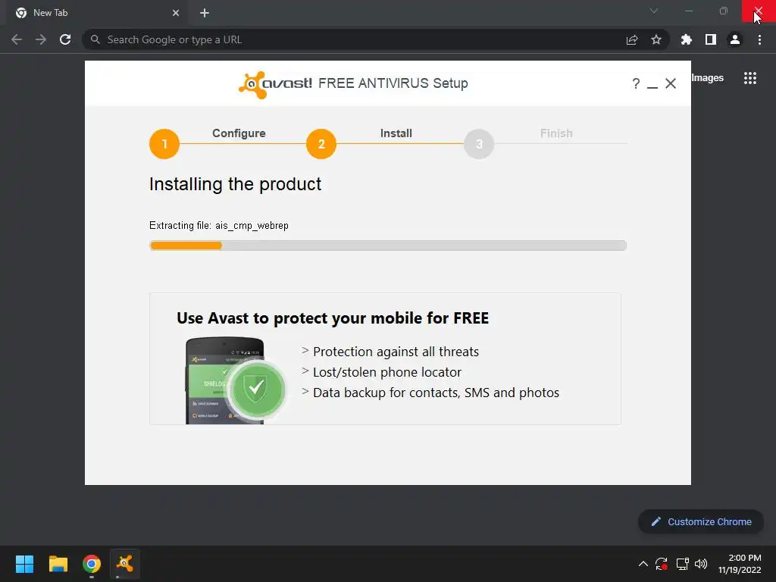Viewport: 776px width, 582px height.
Task: Click 'Use Avast to protect your mobile for FREE'
Action: click(x=333, y=318)
